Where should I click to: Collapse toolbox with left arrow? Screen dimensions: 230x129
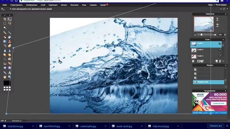point(5,15)
